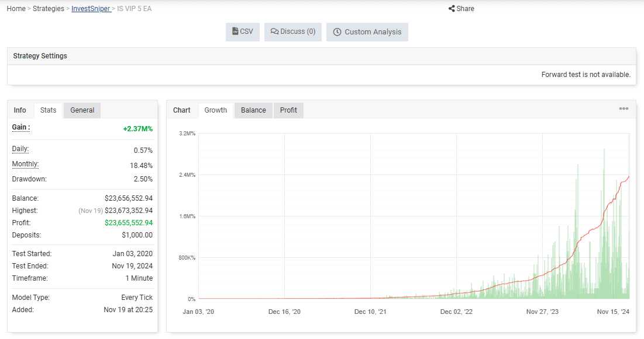Image resolution: width=644 pixels, height=339 pixels.
Task: Click the IS VIP 5 EA breadcrumb text
Action: click(x=135, y=9)
